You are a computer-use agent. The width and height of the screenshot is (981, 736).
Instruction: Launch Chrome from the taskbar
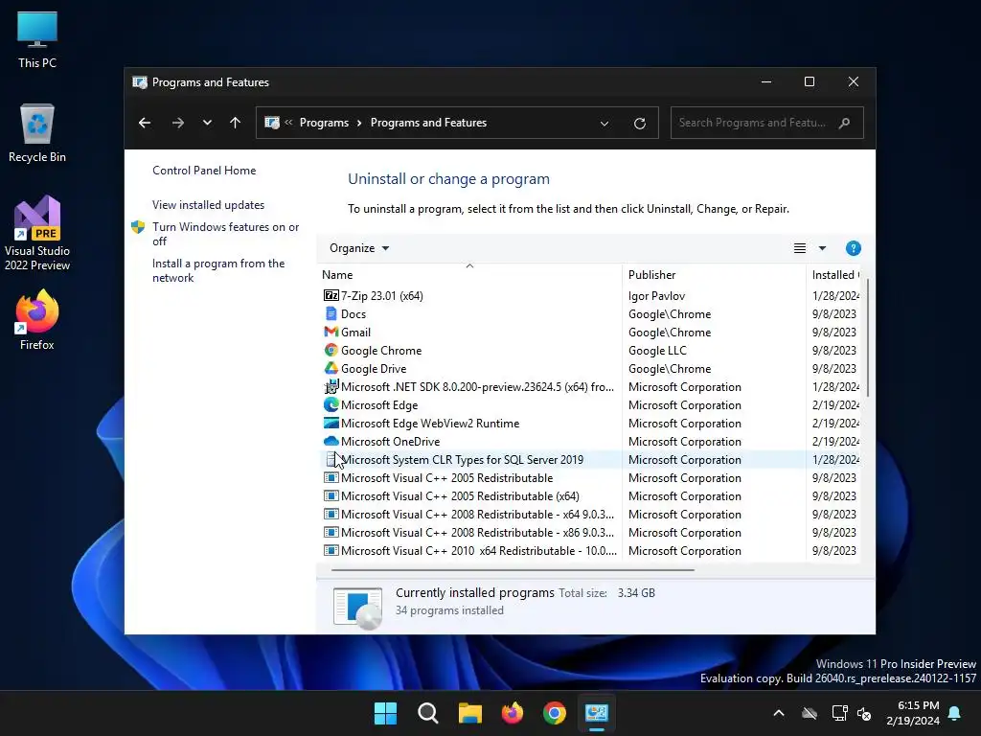pyautogui.click(x=555, y=713)
